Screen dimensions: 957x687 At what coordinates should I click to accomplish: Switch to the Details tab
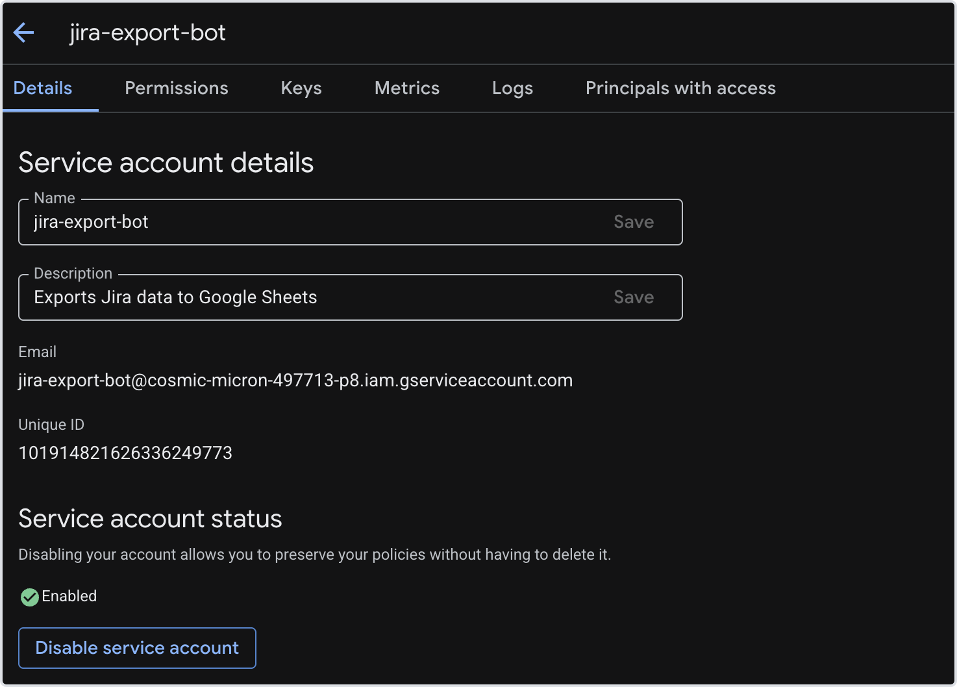coord(43,88)
